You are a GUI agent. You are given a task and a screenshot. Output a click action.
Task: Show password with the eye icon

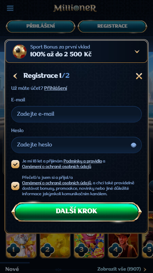(x=133, y=145)
